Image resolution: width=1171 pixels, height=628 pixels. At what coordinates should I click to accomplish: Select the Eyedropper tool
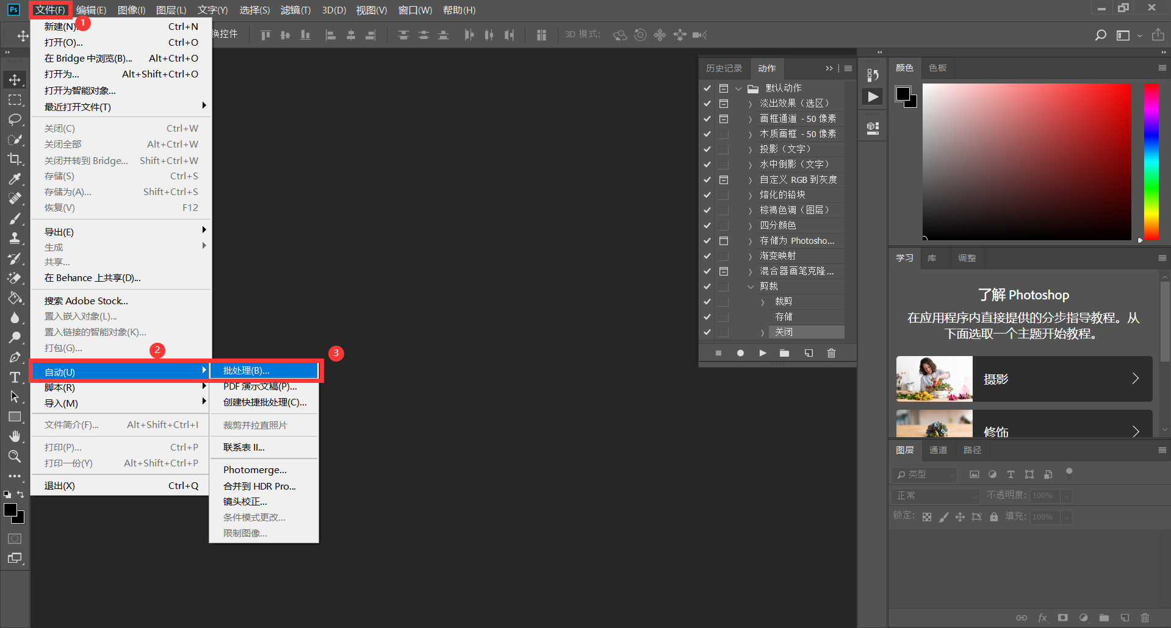pos(15,179)
